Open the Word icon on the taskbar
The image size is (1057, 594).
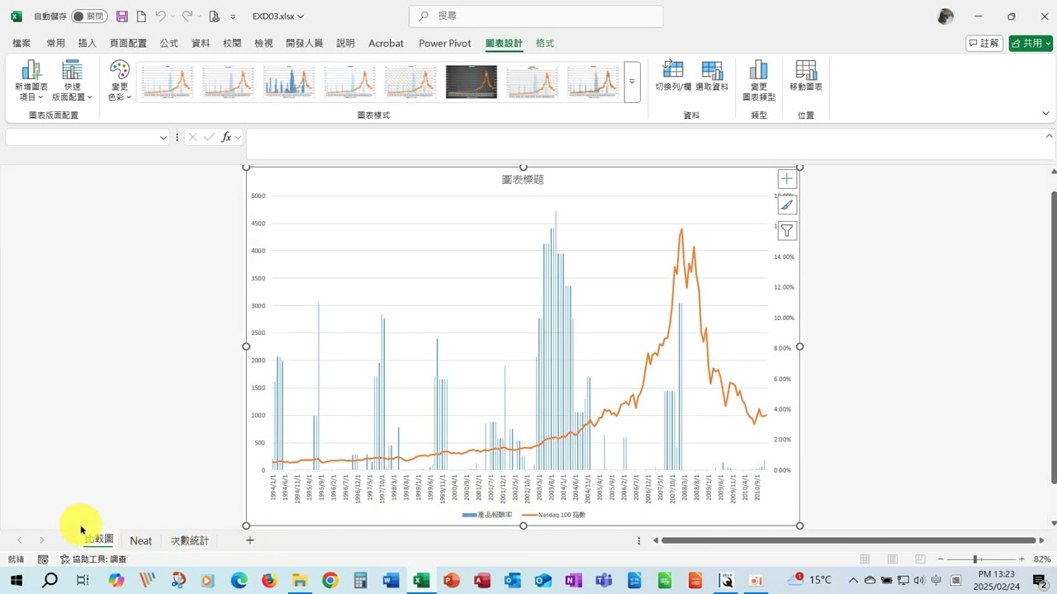click(391, 581)
